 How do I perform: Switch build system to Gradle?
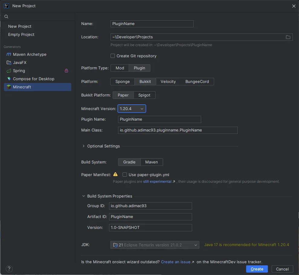point(129,162)
